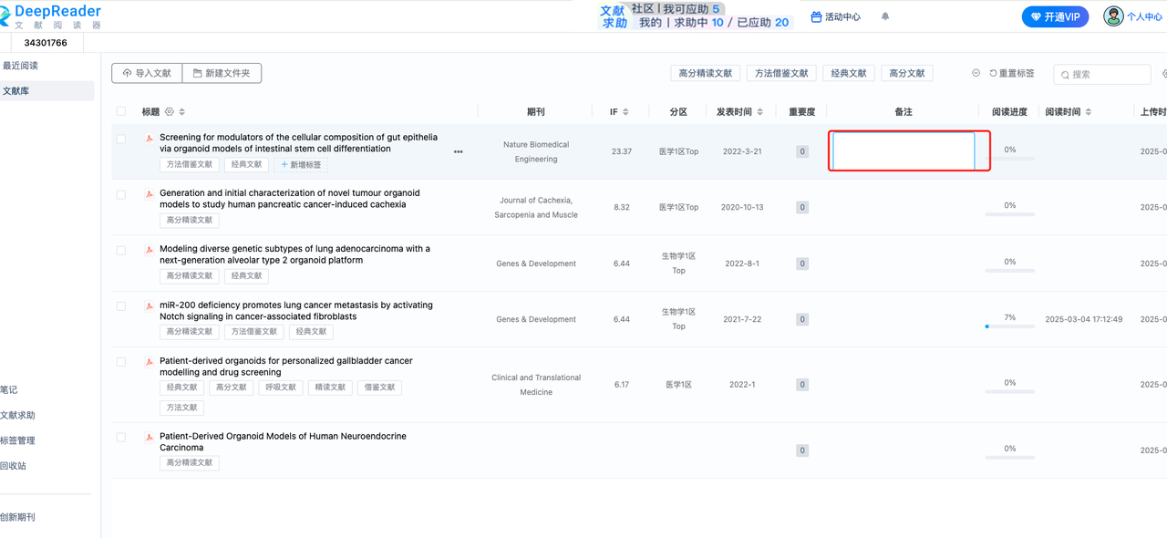The height and width of the screenshot is (538, 1167).
Task: Click the PDF icon of the gallbladder cancer paper
Action: click(x=150, y=362)
